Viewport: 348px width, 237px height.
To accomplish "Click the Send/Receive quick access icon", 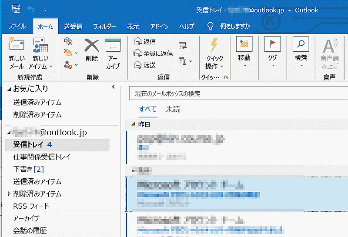I will coord(16,9).
